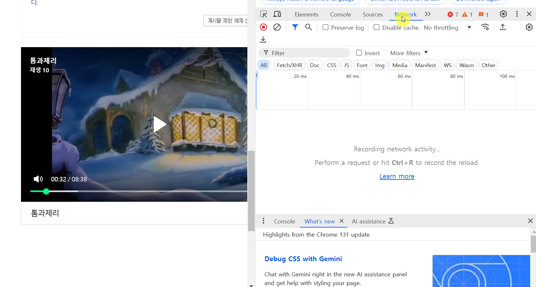
Task: Filter requests by JS
Action: [x=346, y=65]
